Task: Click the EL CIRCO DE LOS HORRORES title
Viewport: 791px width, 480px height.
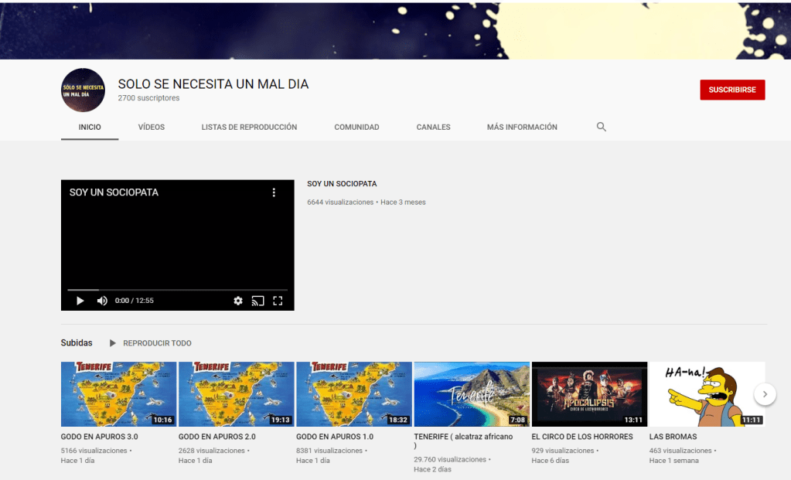Action: click(x=581, y=437)
